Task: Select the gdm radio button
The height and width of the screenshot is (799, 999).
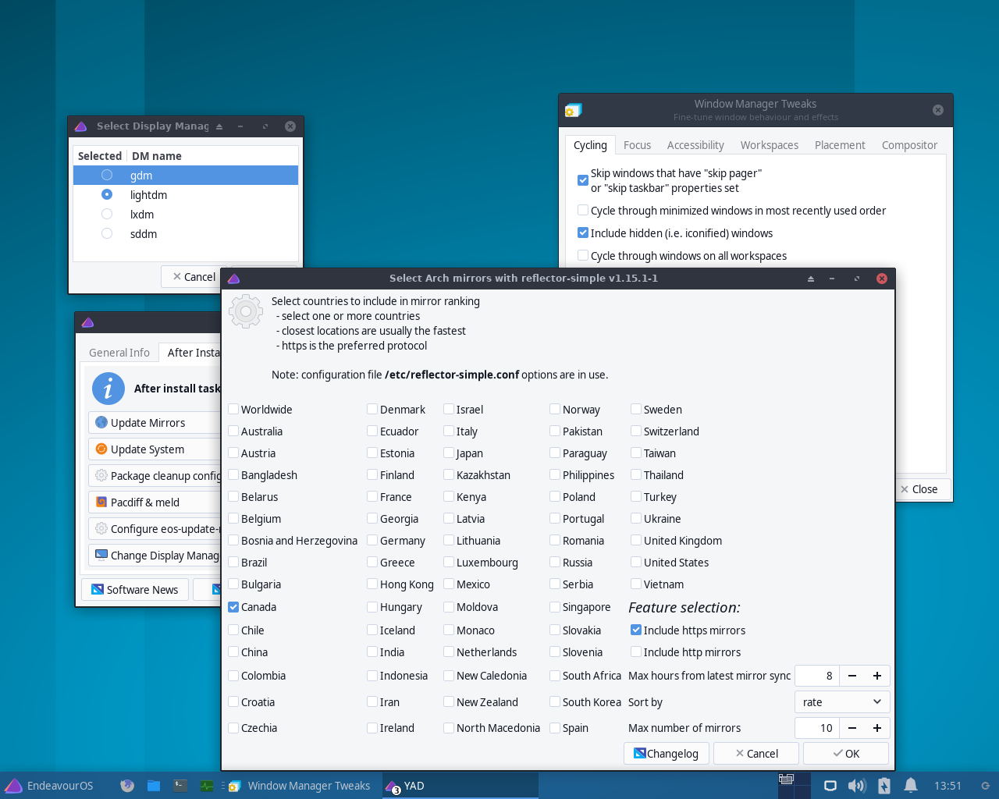Action: click(107, 175)
